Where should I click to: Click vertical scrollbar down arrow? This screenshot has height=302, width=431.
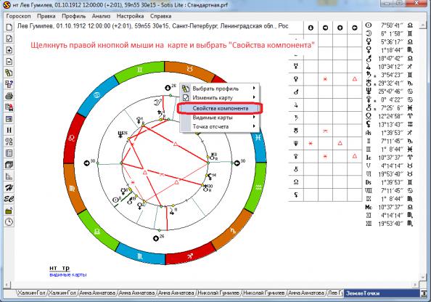pos(423,277)
